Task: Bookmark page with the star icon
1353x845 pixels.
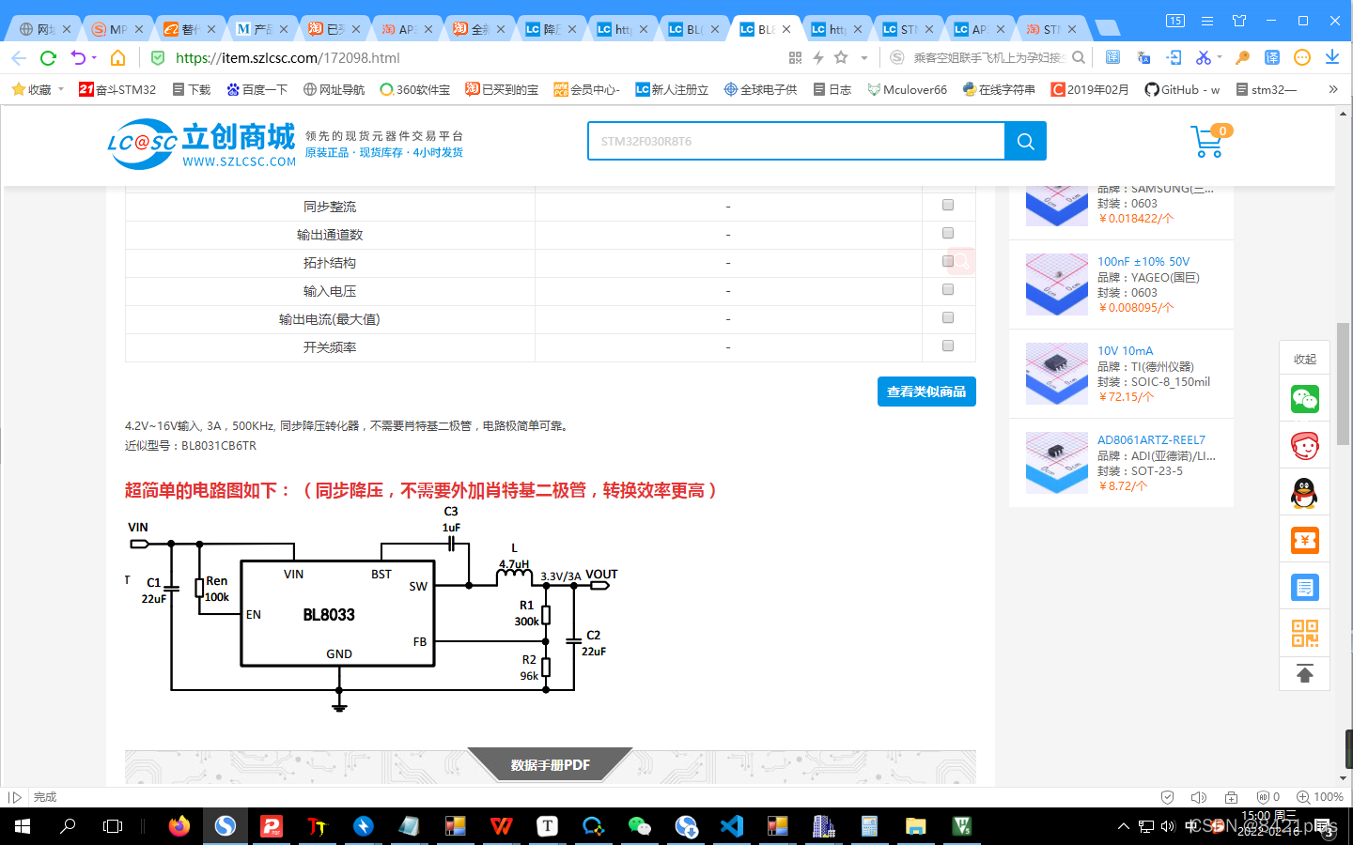Action: pos(841,58)
